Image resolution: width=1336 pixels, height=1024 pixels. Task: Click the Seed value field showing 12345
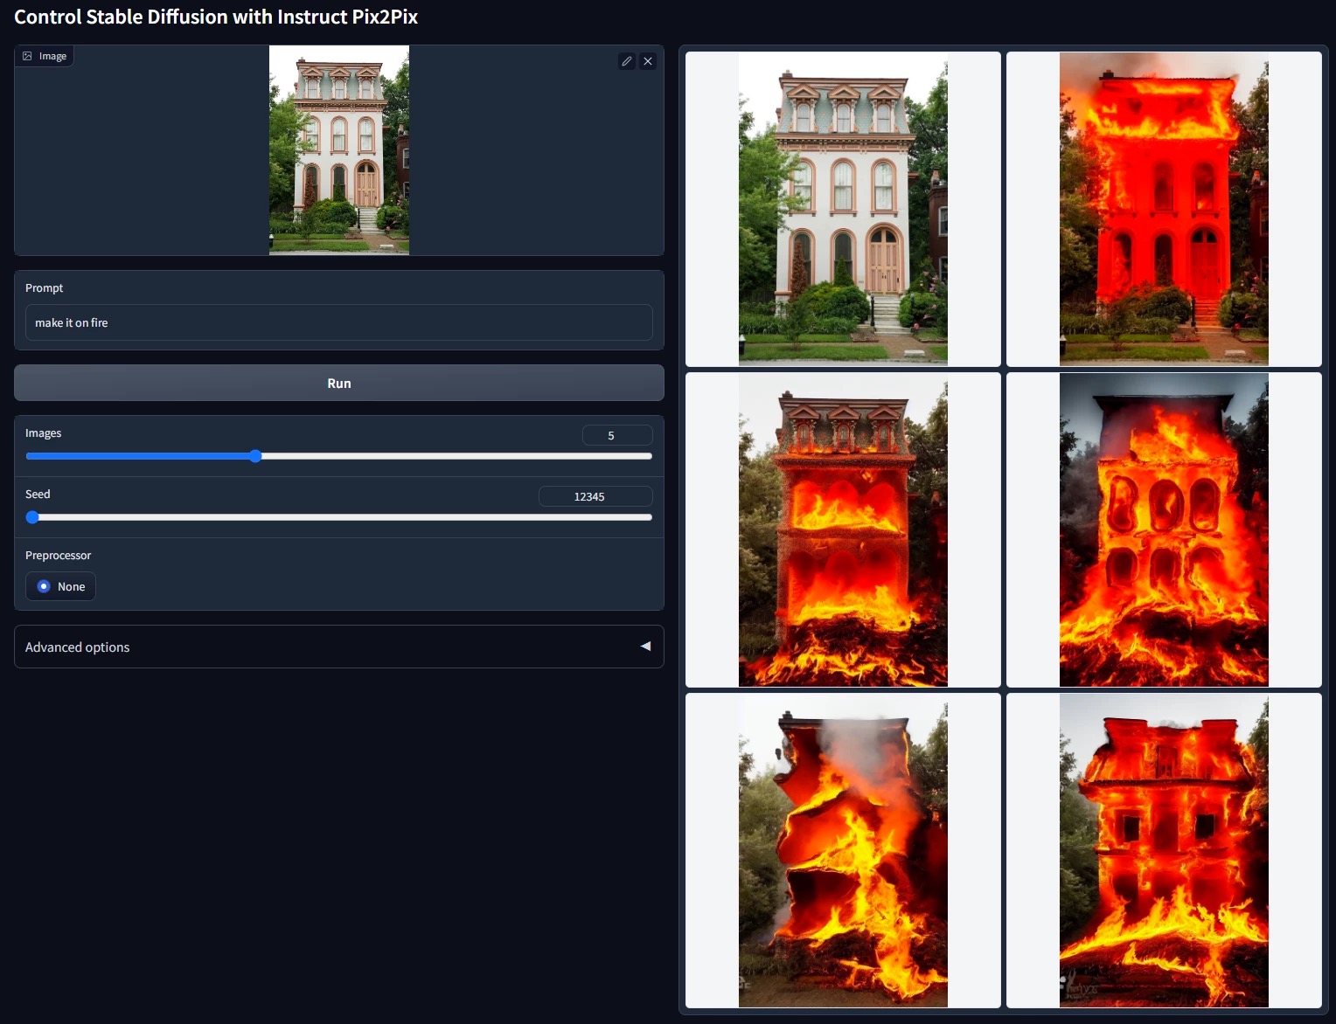tap(595, 495)
